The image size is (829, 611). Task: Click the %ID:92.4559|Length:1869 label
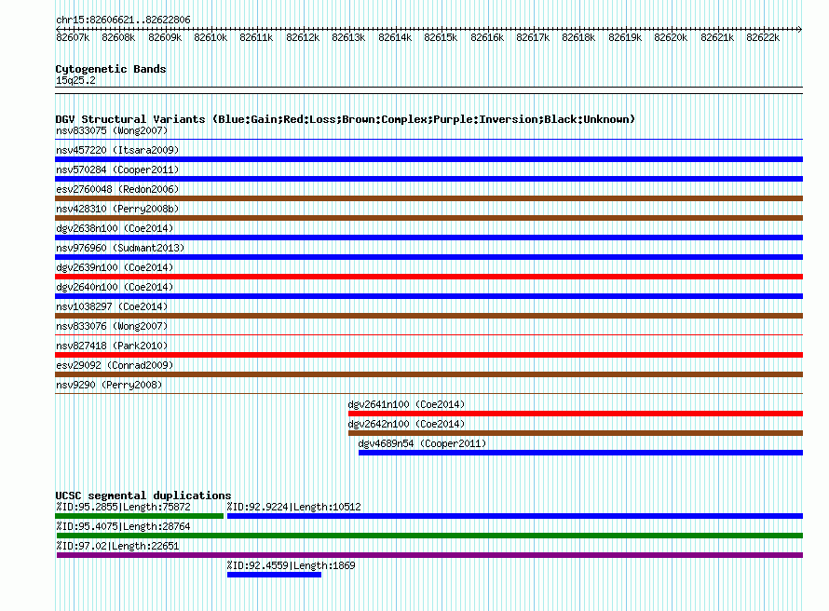(x=292, y=565)
